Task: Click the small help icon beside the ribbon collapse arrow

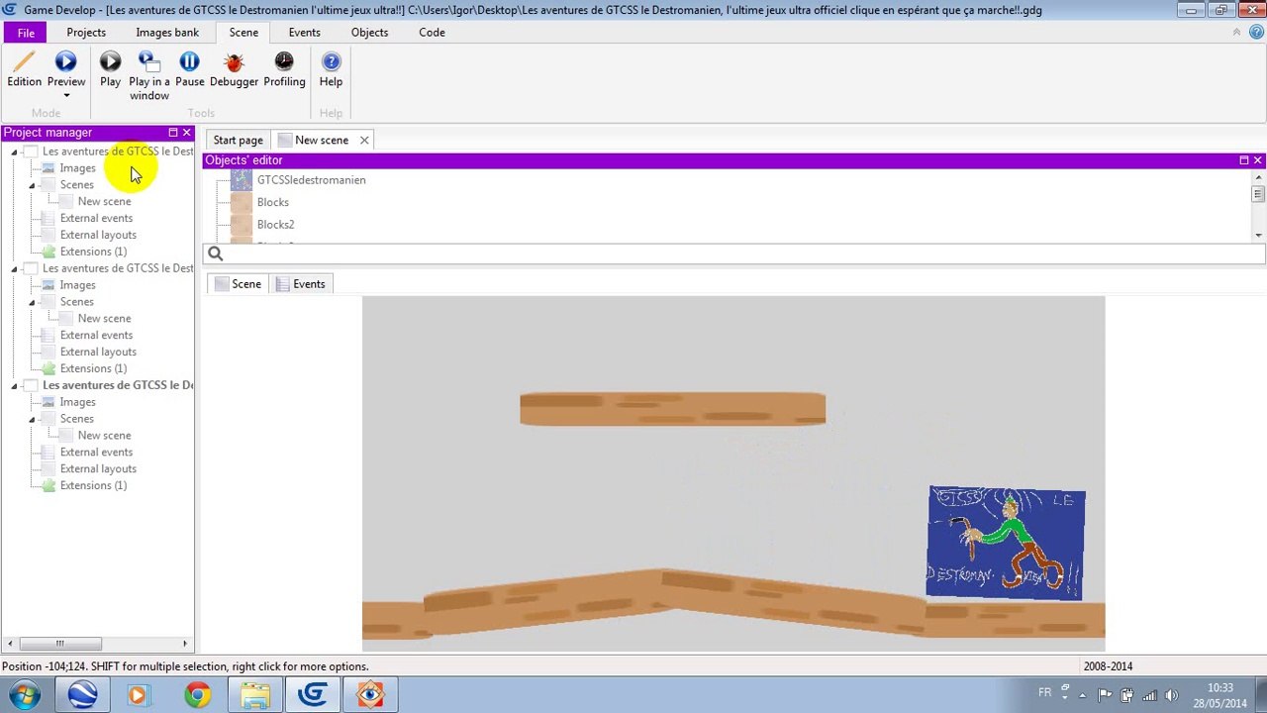Action: 1254,33
